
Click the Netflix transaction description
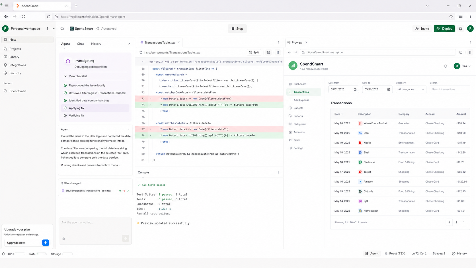coord(367,143)
